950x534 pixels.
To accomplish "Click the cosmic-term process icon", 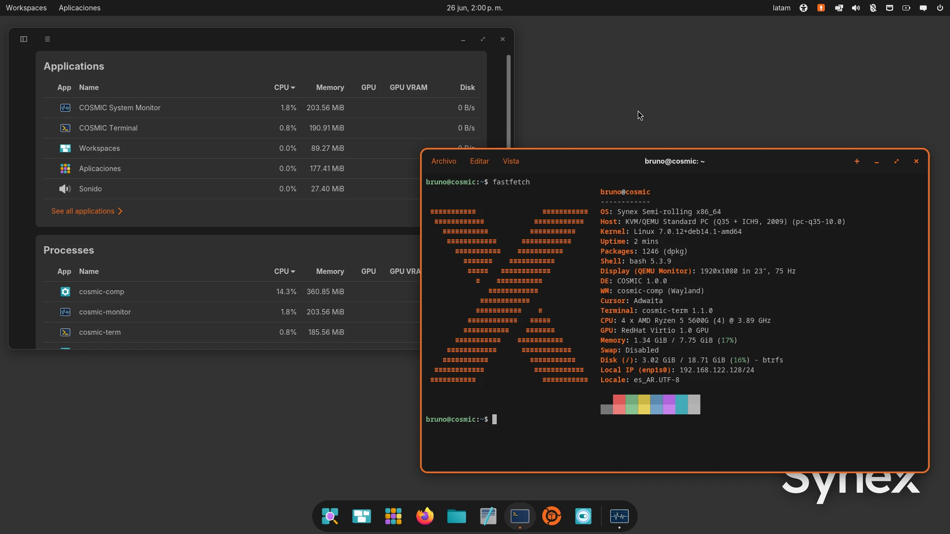I will pos(65,332).
